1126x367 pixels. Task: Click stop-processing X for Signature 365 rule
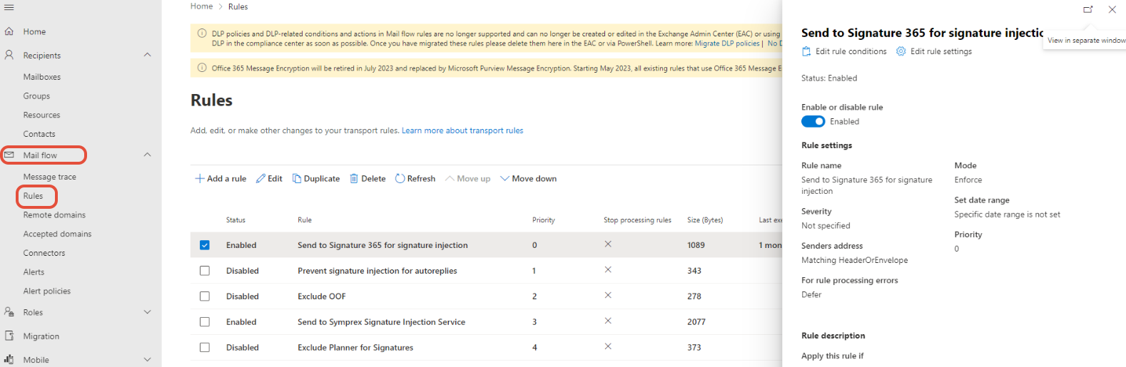click(x=608, y=244)
